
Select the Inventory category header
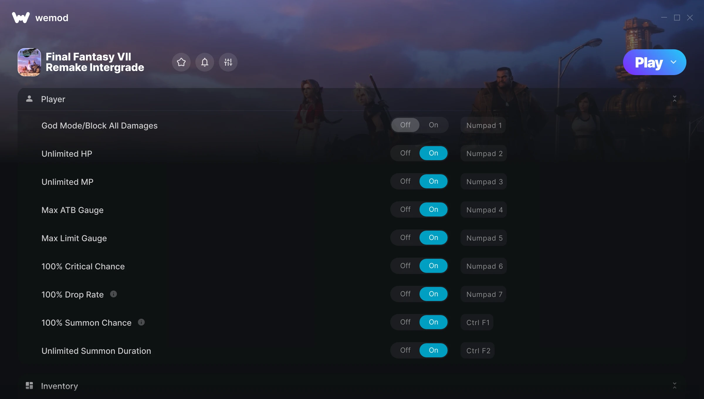coord(352,386)
